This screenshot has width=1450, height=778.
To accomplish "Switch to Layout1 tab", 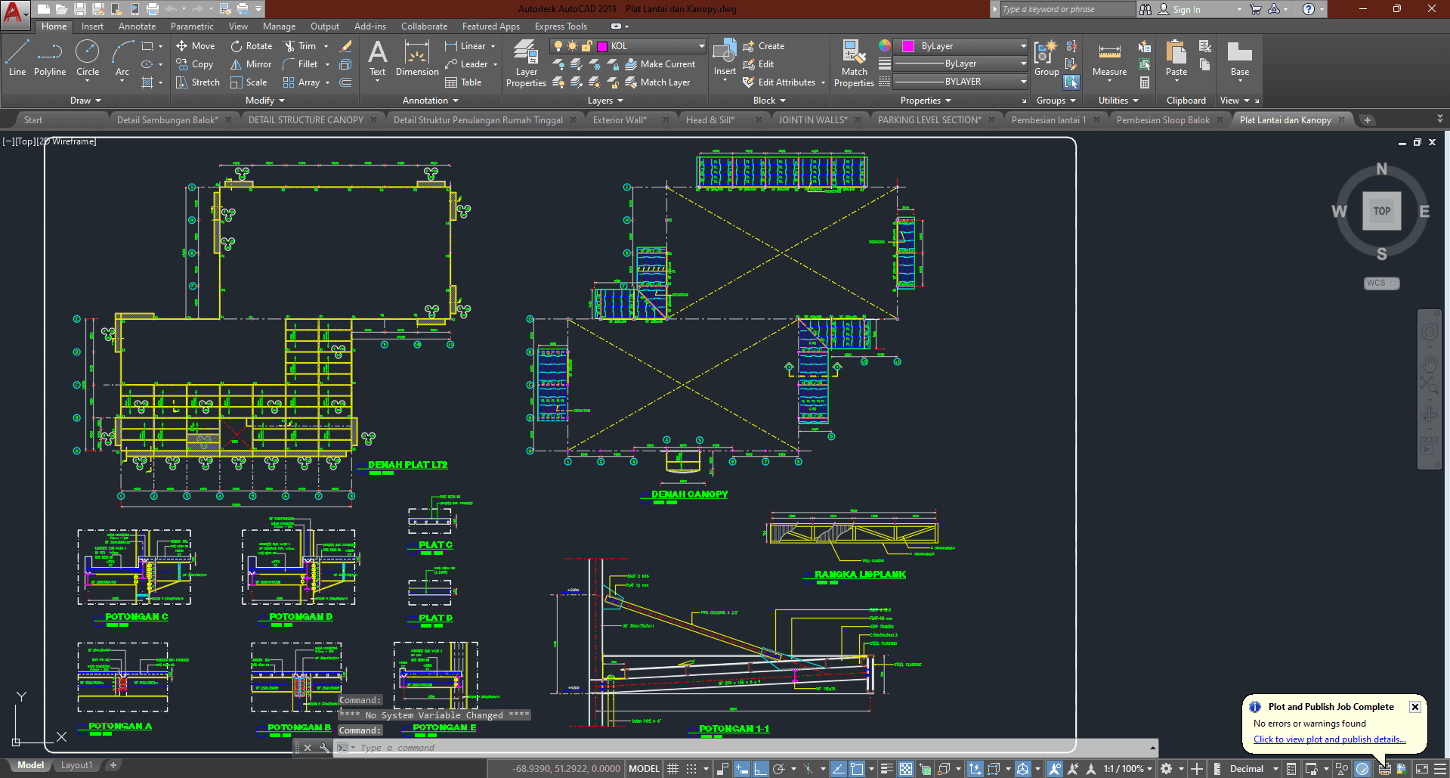I will click(76, 765).
